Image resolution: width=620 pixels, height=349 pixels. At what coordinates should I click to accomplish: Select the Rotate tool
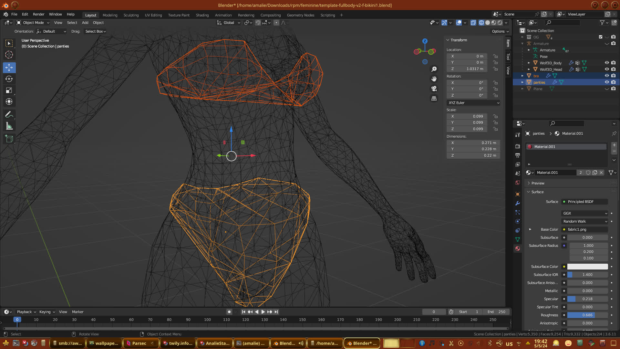point(9,79)
